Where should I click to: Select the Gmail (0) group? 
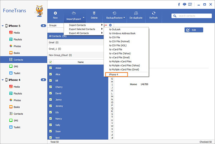(75, 42)
